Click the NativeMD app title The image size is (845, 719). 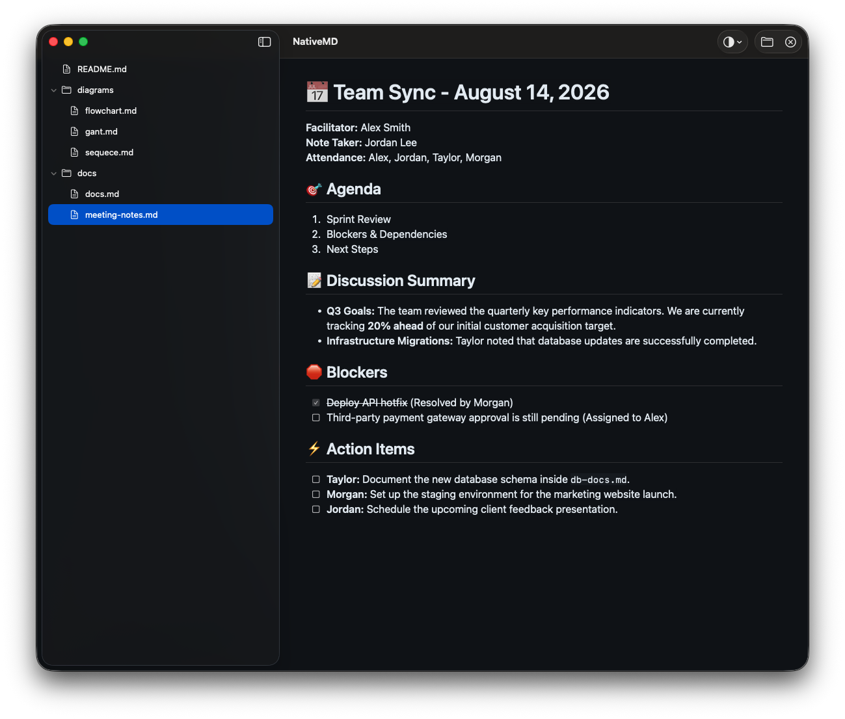coord(315,42)
